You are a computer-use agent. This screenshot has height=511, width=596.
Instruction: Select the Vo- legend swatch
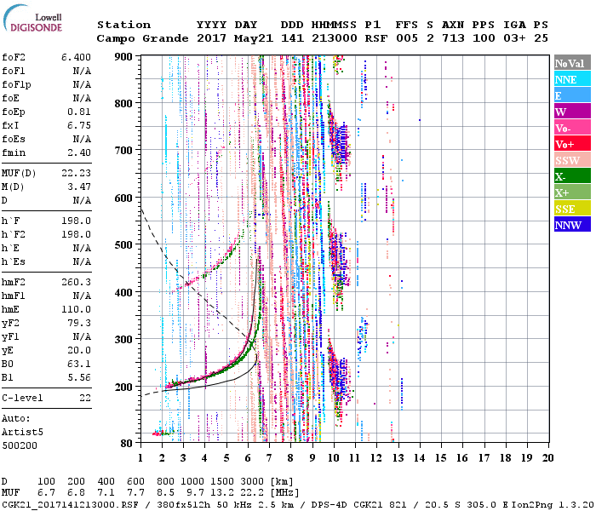click(572, 128)
